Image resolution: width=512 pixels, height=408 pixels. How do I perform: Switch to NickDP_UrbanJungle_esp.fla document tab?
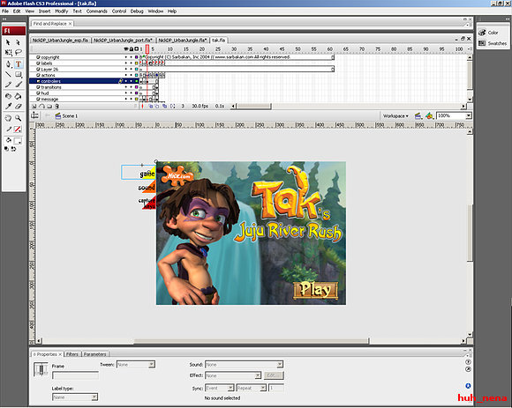click(x=60, y=40)
